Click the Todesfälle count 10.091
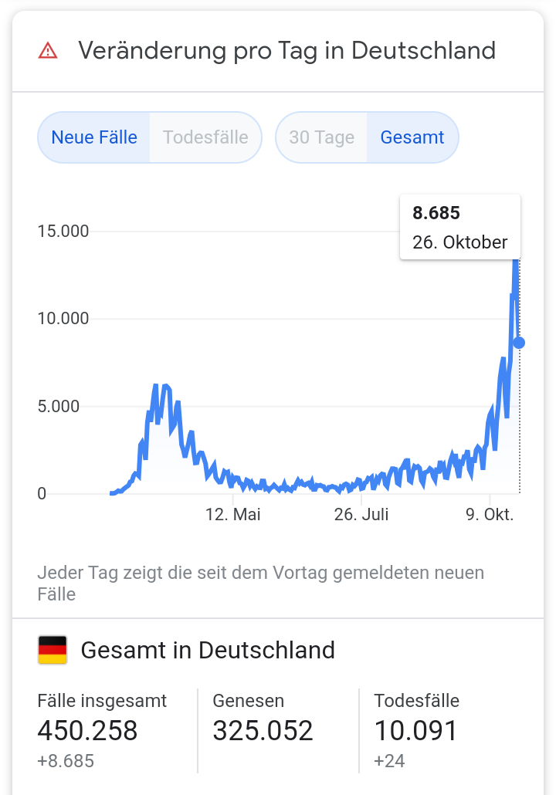The height and width of the screenshot is (795, 556). tap(415, 730)
